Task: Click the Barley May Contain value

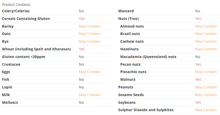Action: coord(90,26)
